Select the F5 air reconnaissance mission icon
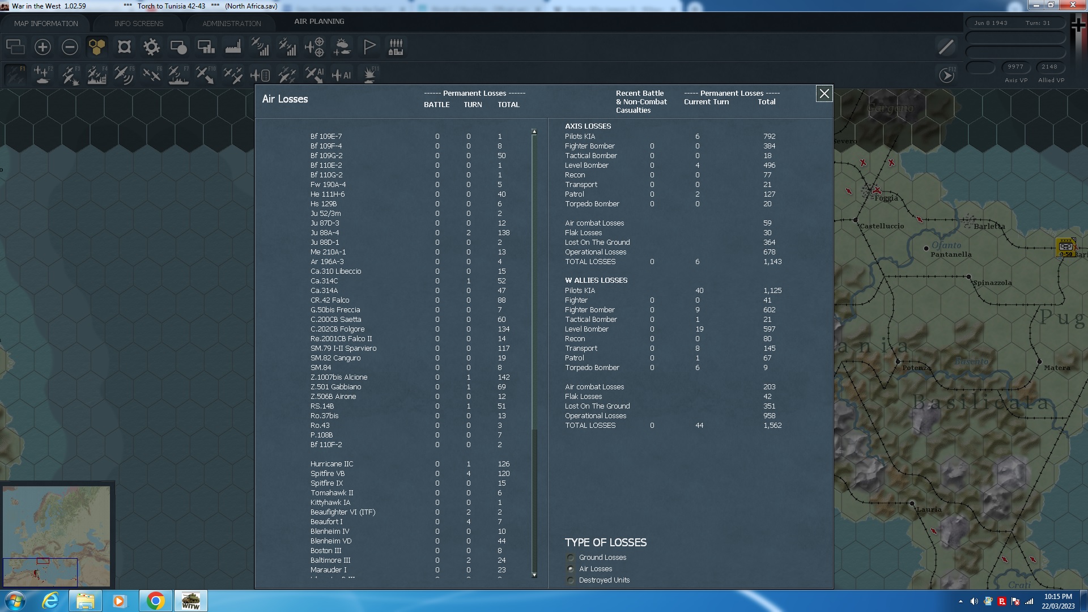This screenshot has width=1088, height=612. pyautogui.click(x=124, y=74)
